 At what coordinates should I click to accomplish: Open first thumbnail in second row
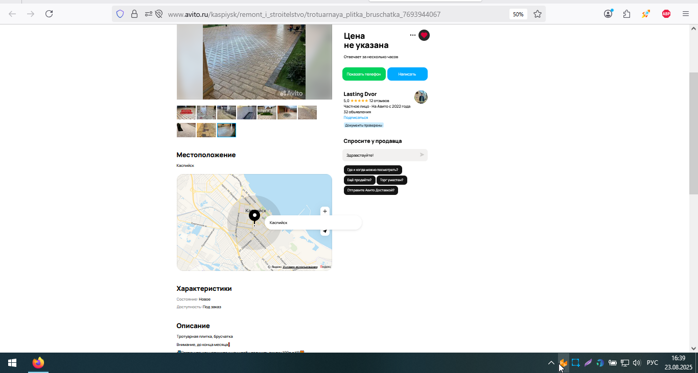(186, 130)
